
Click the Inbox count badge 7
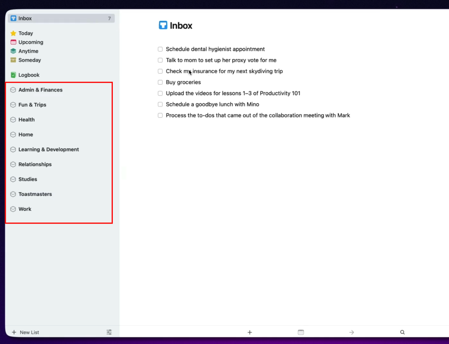109,18
